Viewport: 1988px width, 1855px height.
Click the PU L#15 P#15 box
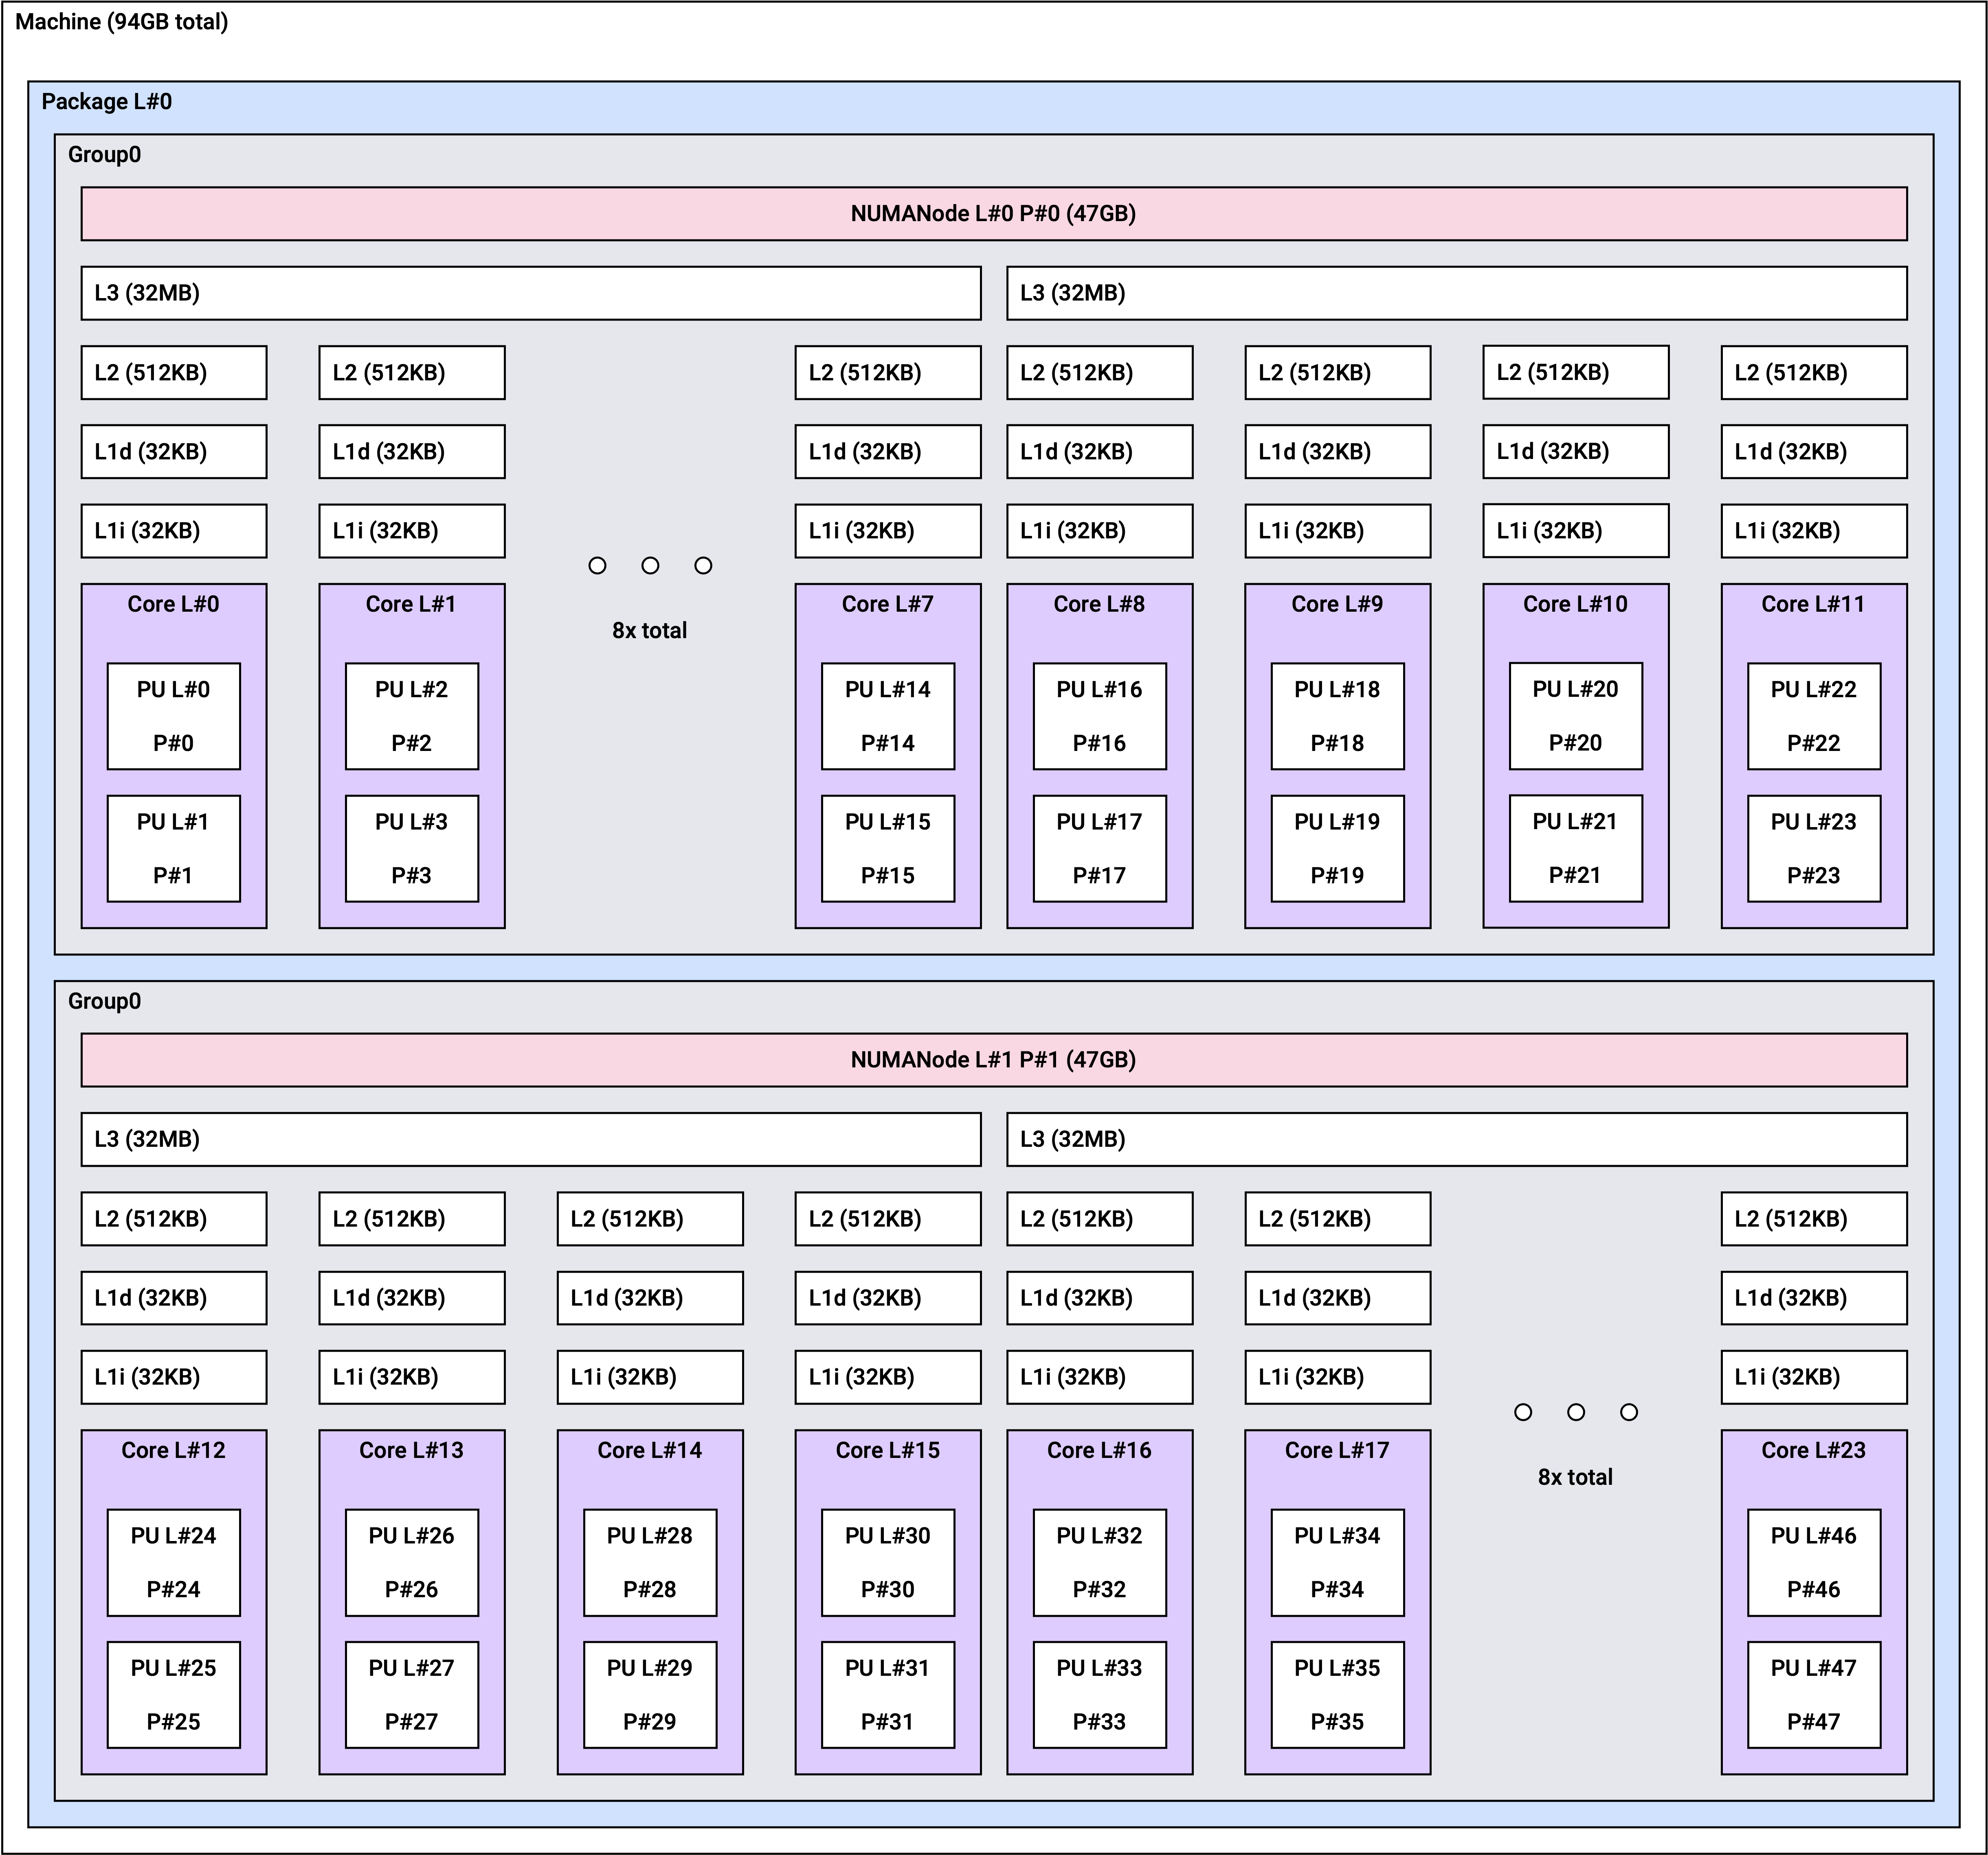pos(888,849)
